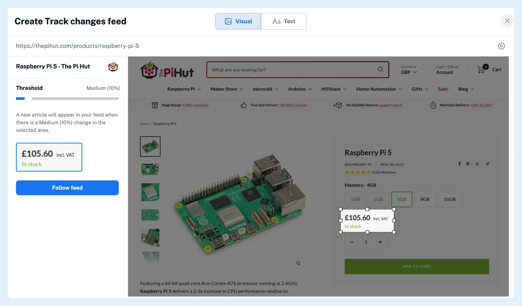Open the 180,000+ reviews link

[293, 105]
